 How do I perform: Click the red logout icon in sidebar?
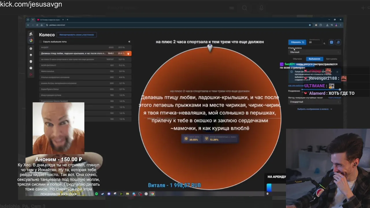[x=31, y=75]
